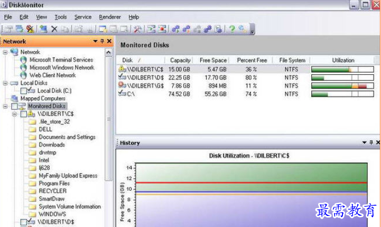Check the Monitored Disks checkbox in the tree

click(x=14, y=106)
